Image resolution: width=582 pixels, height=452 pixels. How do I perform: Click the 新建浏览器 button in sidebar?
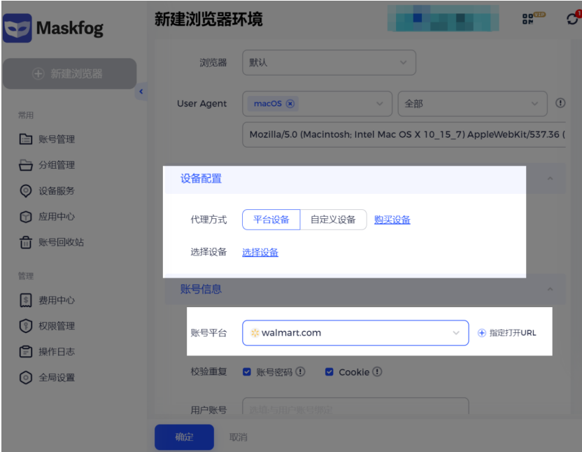(70, 73)
